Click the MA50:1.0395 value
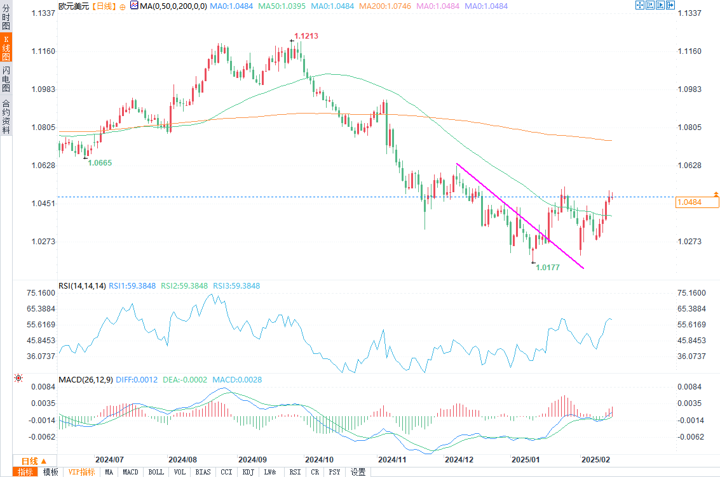The height and width of the screenshot is (477, 720). pyautogui.click(x=282, y=6)
